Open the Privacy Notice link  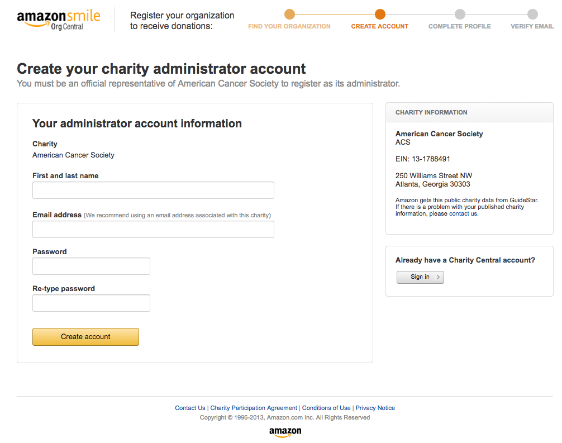375,408
